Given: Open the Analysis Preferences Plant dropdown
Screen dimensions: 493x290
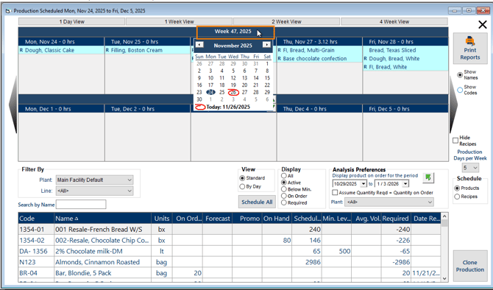Looking at the screenshot, I should tap(389, 202).
